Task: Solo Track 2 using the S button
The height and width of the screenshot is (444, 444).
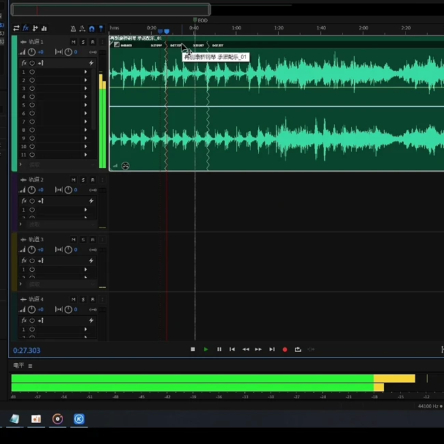Action: point(83,180)
